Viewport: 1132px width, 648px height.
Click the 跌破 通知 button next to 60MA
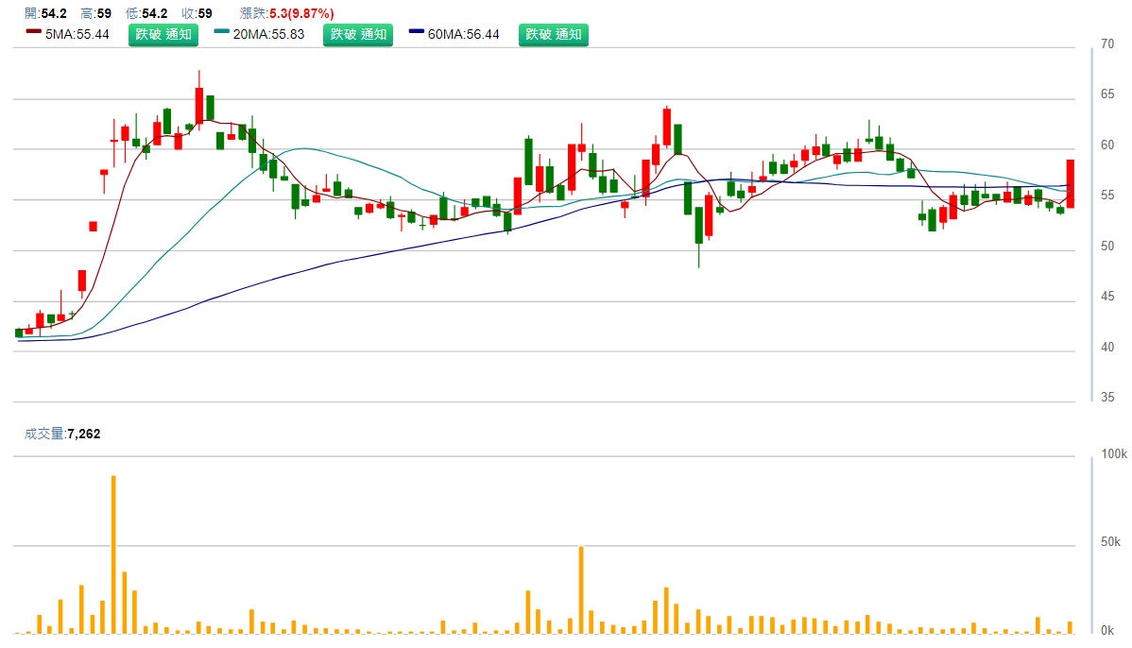click(553, 35)
